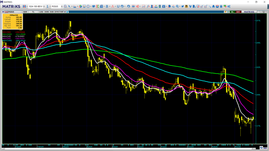Toggle the SVD chart option
269x151 pixels.
coord(52,12)
